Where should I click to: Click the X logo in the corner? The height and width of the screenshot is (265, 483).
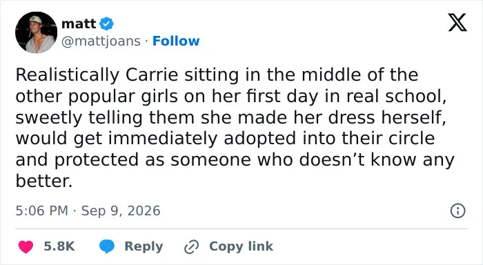tap(457, 23)
